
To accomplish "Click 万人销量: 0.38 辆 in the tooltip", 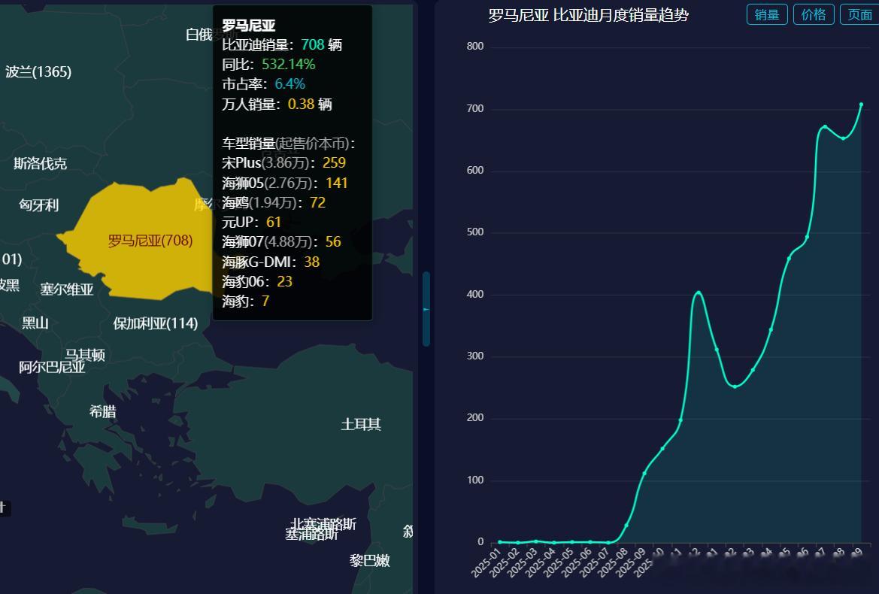I will [x=277, y=105].
